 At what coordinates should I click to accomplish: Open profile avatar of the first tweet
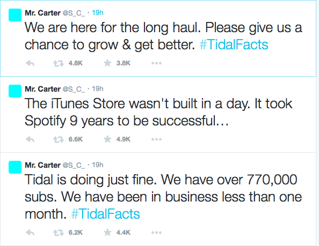coord(15,15)
